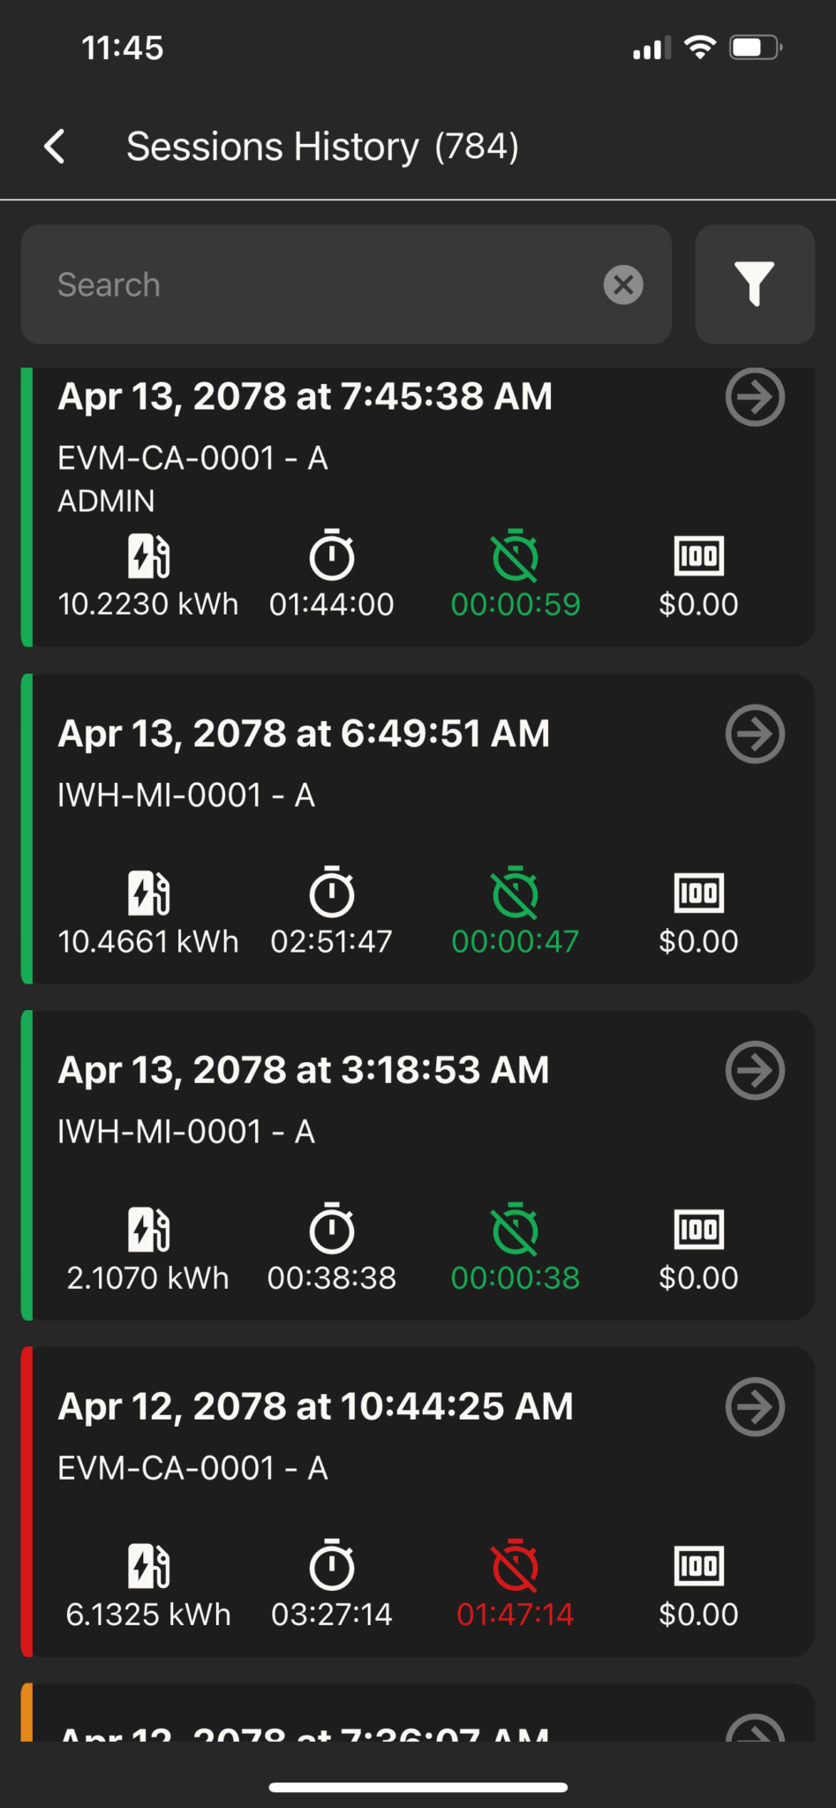Clear the search field with X icon

click(623, 284)
